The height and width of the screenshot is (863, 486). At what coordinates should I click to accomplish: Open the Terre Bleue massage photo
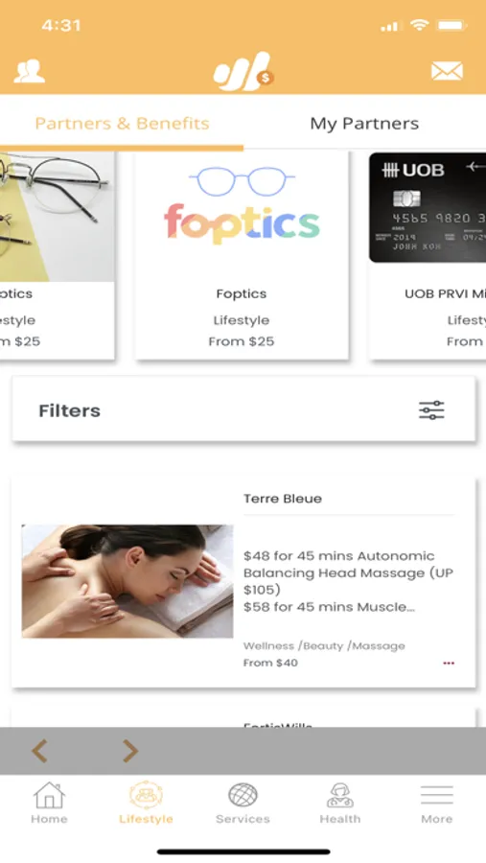click(x=127, y=581)
